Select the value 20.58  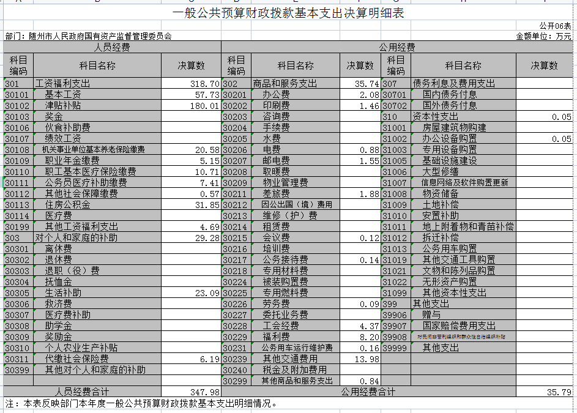coord(191,149)
